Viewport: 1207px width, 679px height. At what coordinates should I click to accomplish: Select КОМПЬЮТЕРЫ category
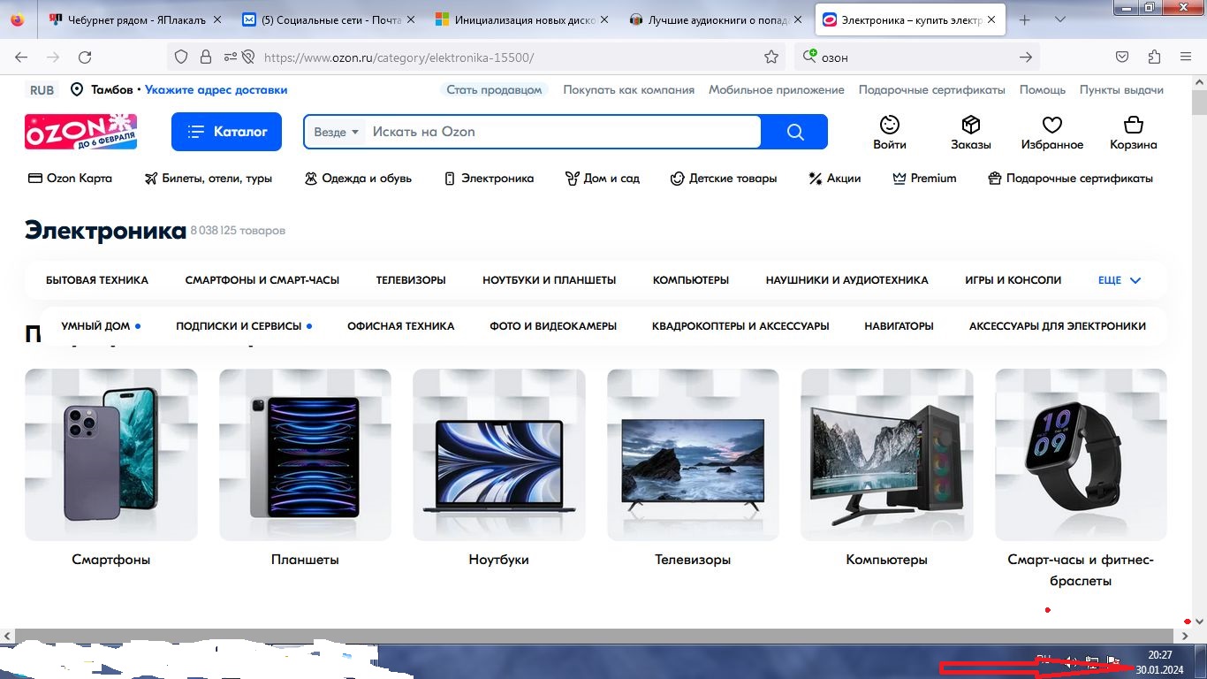pyautogui.click(x=691, y=280)
